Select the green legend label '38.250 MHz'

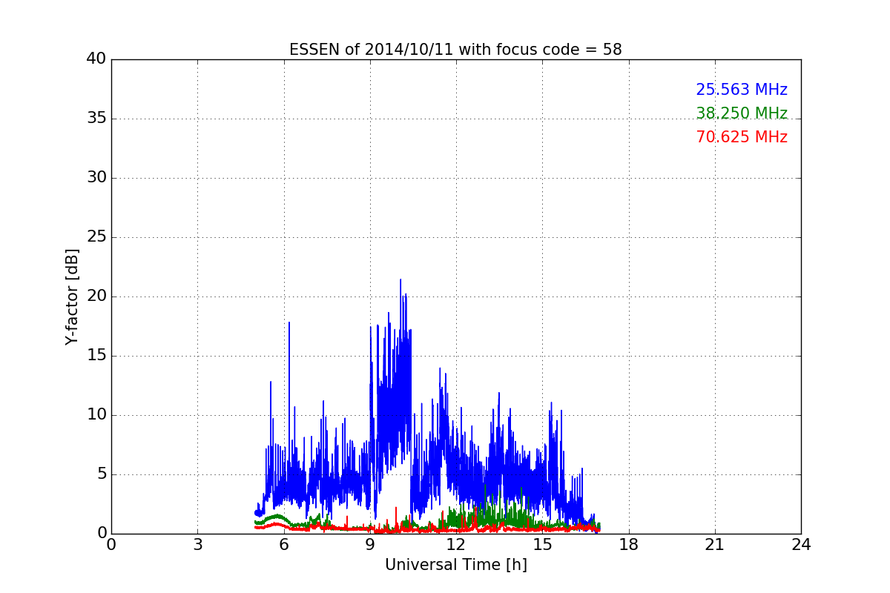click(x=742, y=113)
